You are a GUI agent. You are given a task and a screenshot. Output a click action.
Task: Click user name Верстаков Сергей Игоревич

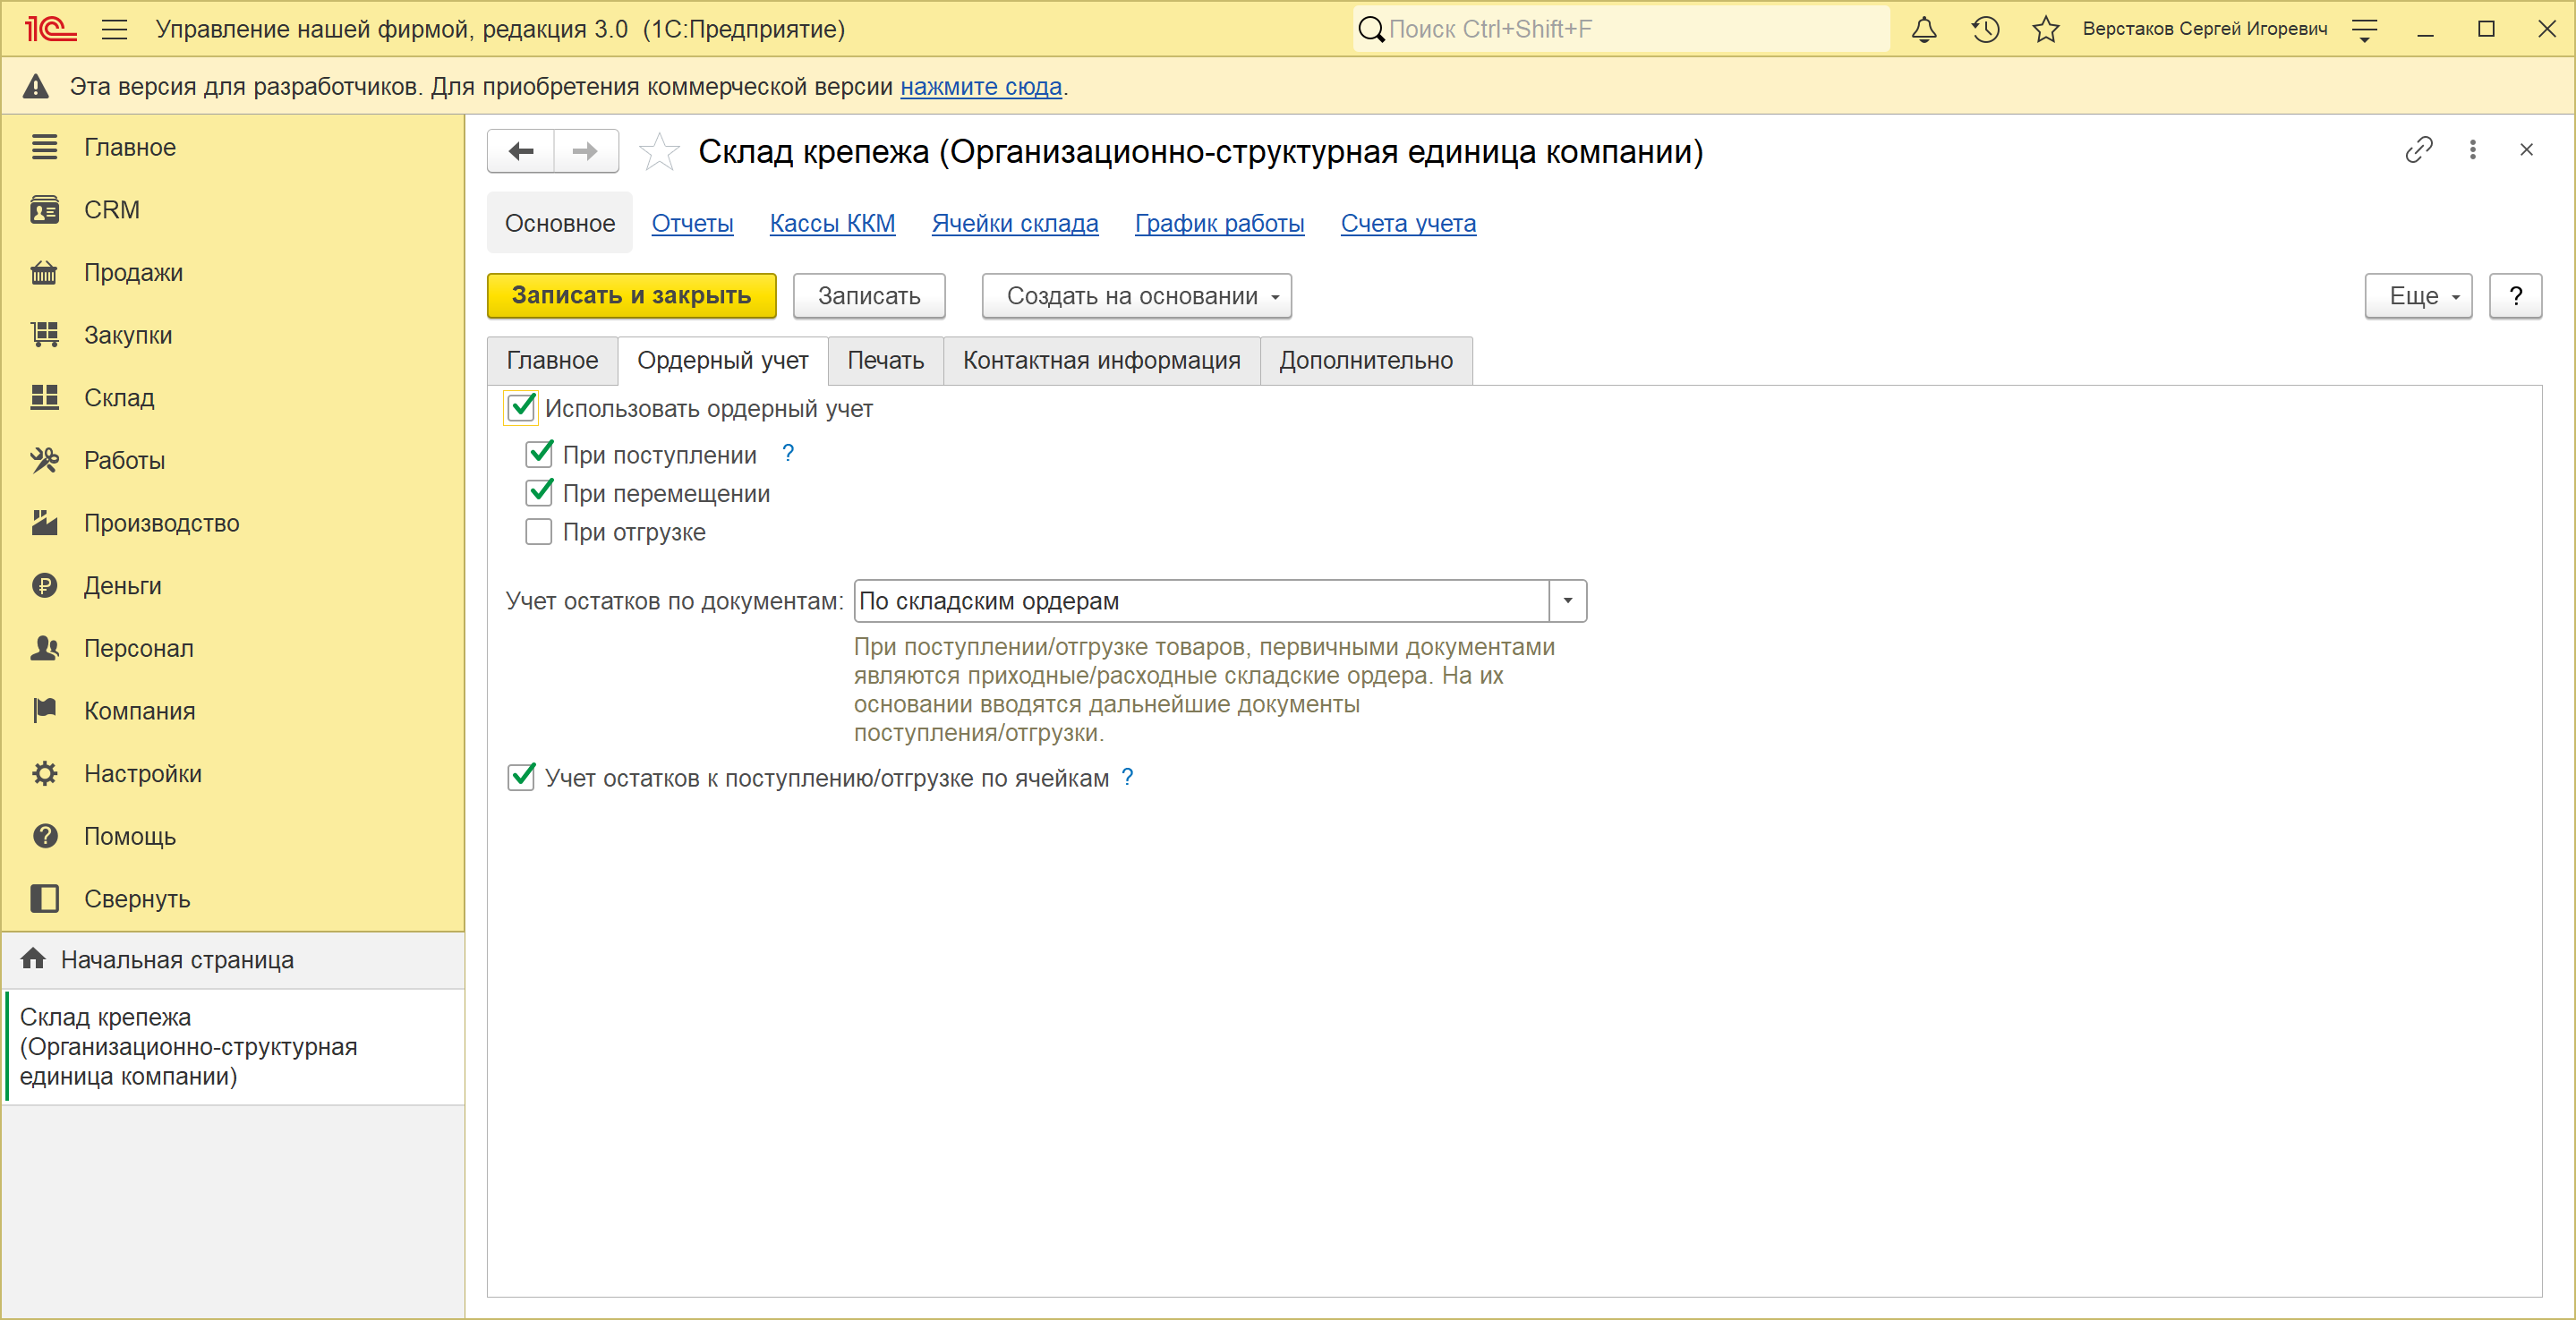(x=2205, y=29)
